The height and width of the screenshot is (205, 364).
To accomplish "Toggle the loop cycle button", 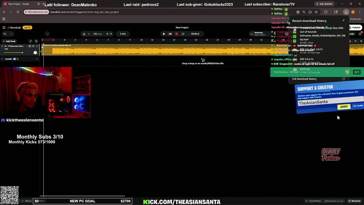I will [183, 34].
